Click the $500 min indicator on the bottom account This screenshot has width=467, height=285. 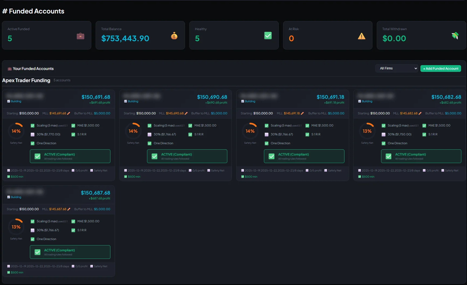[x=15, y=272]
